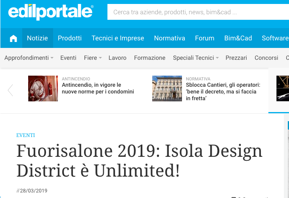The image size is (289, 198).
Task: Click the EVENTI category tag
Action: click(x=26, y=135)
